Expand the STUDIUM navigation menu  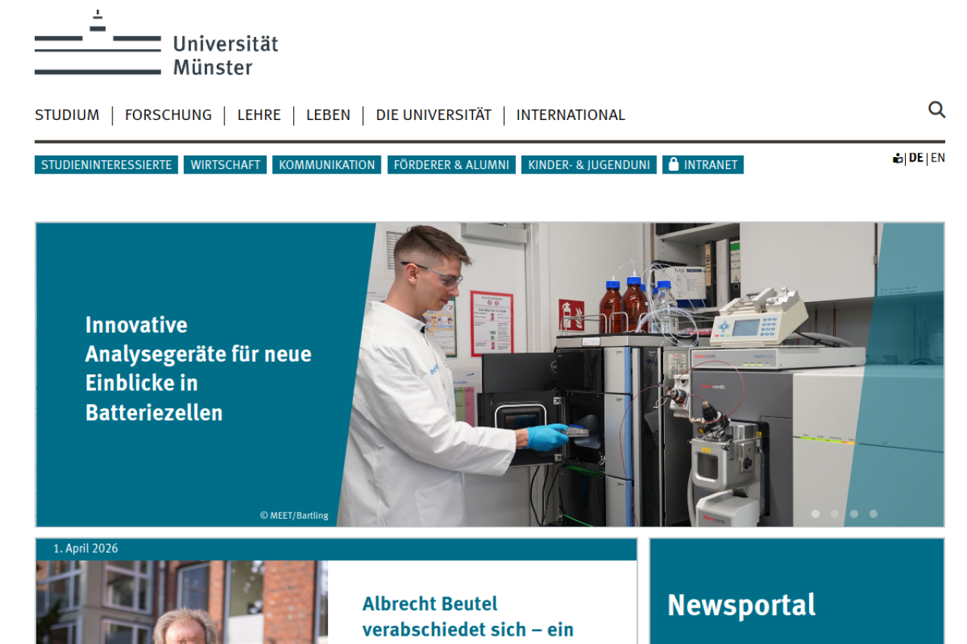(67, 116)
